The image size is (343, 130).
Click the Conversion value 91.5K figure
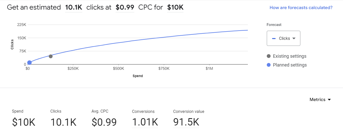point(186,122)
